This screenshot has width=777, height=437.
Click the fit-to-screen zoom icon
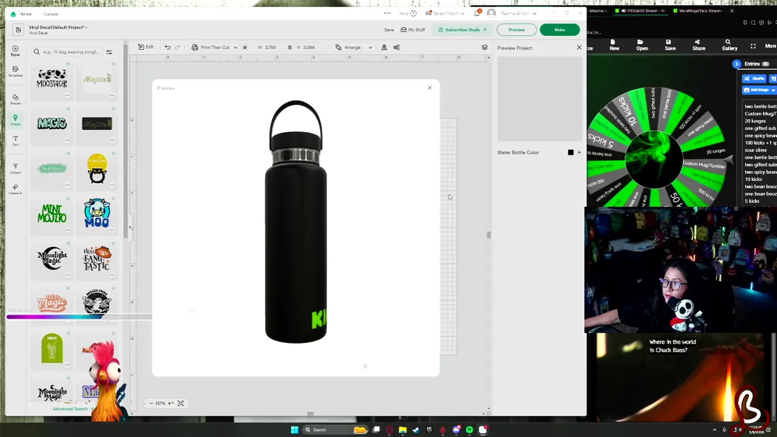[x=180, y=403]
